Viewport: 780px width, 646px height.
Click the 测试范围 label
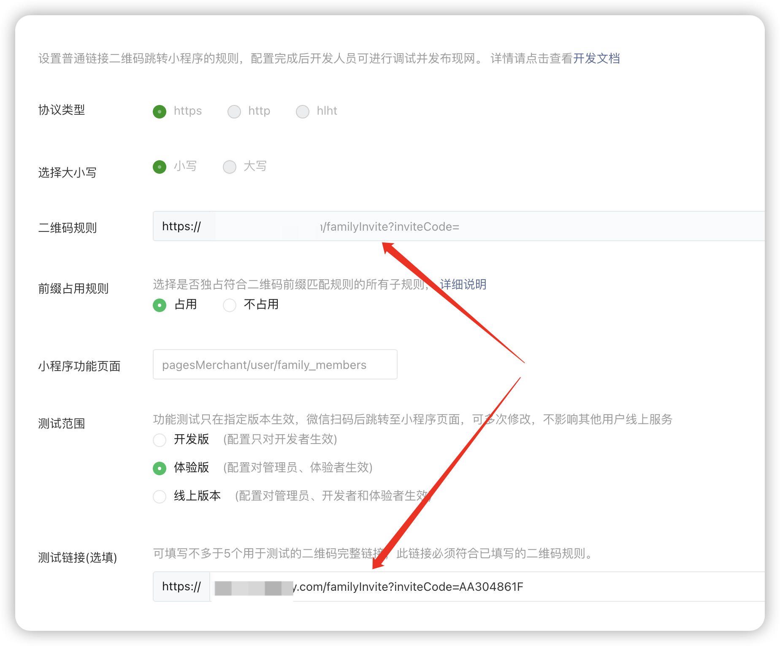62,423
